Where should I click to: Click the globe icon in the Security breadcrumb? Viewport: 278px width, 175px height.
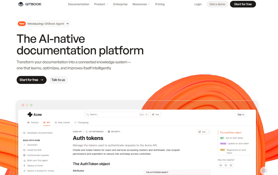click(109, 132)
